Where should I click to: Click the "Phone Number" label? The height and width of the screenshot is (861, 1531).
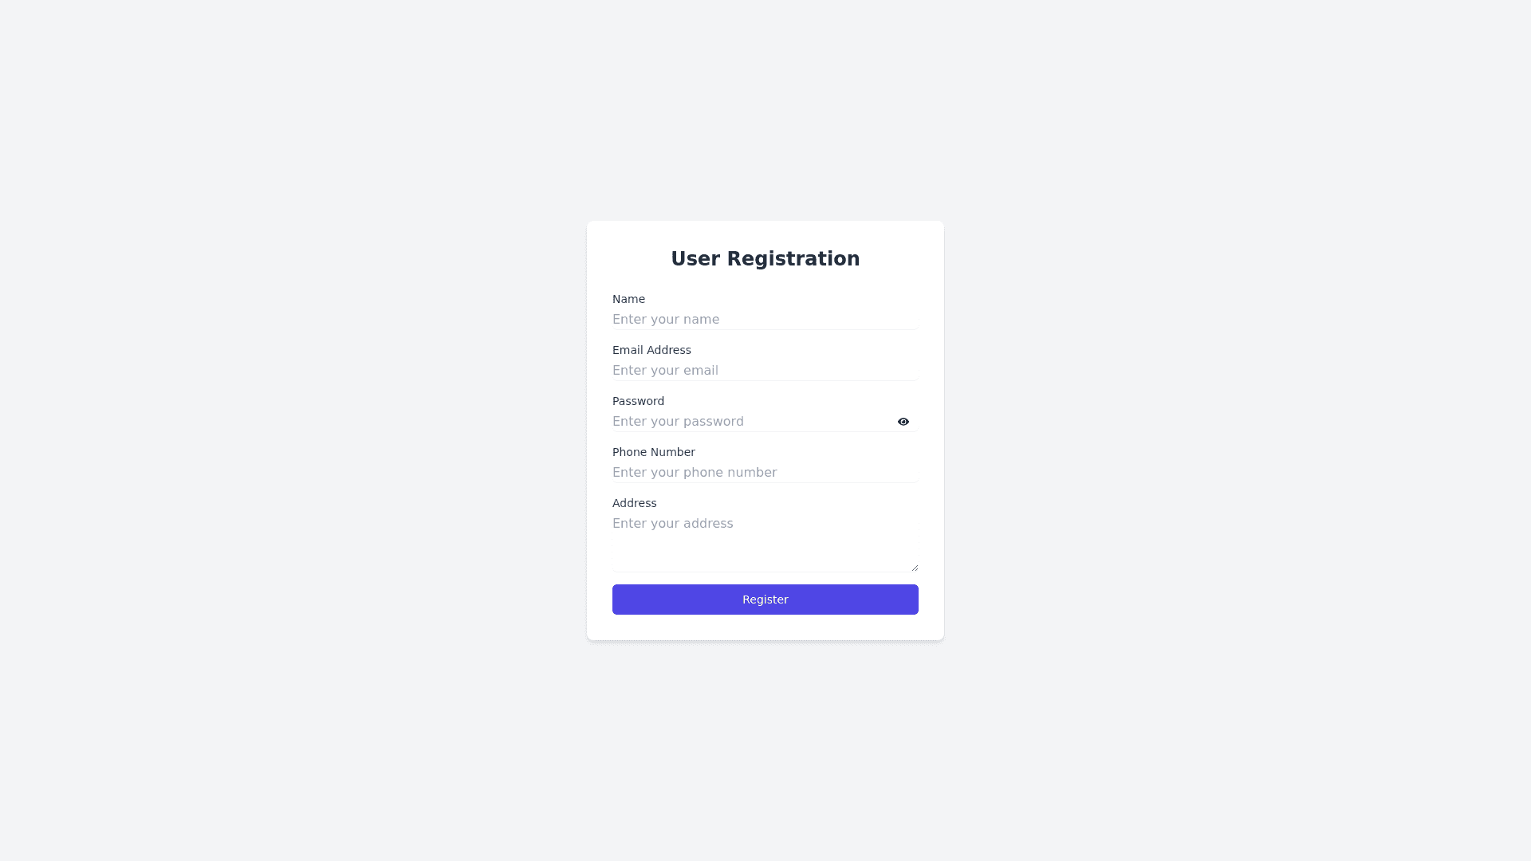pos(653,452)
